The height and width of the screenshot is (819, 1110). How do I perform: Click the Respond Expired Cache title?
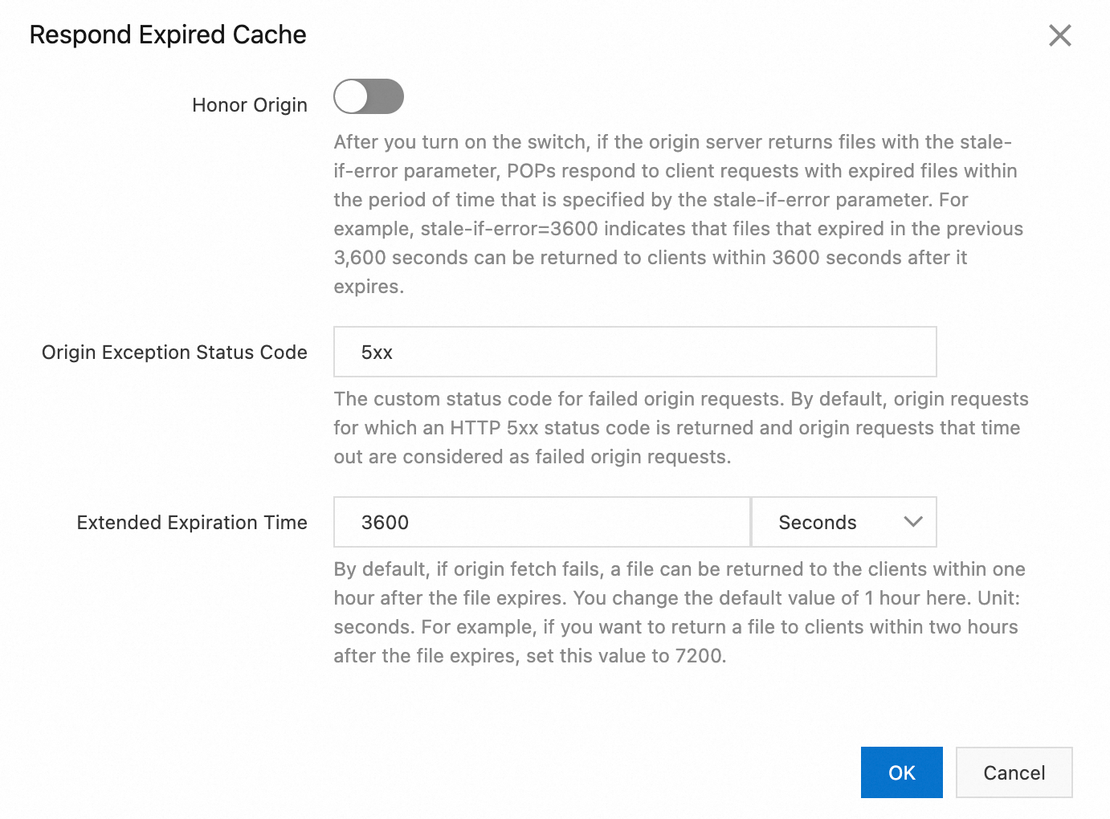(168, 35)
